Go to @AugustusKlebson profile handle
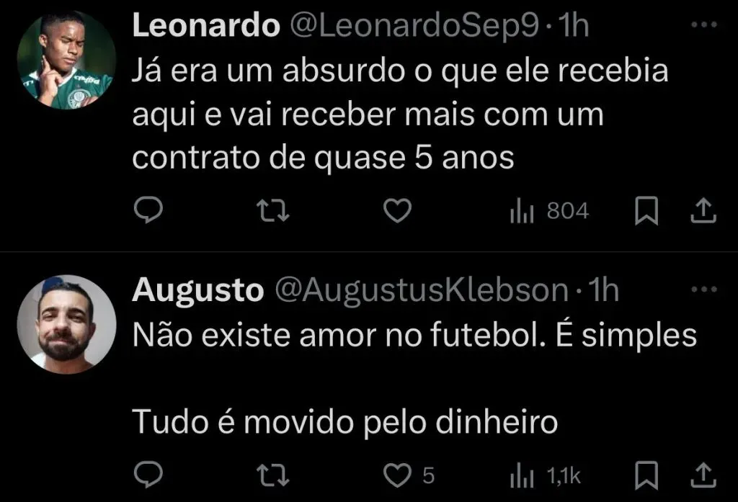The image size is (738, 502). [419, 291]
